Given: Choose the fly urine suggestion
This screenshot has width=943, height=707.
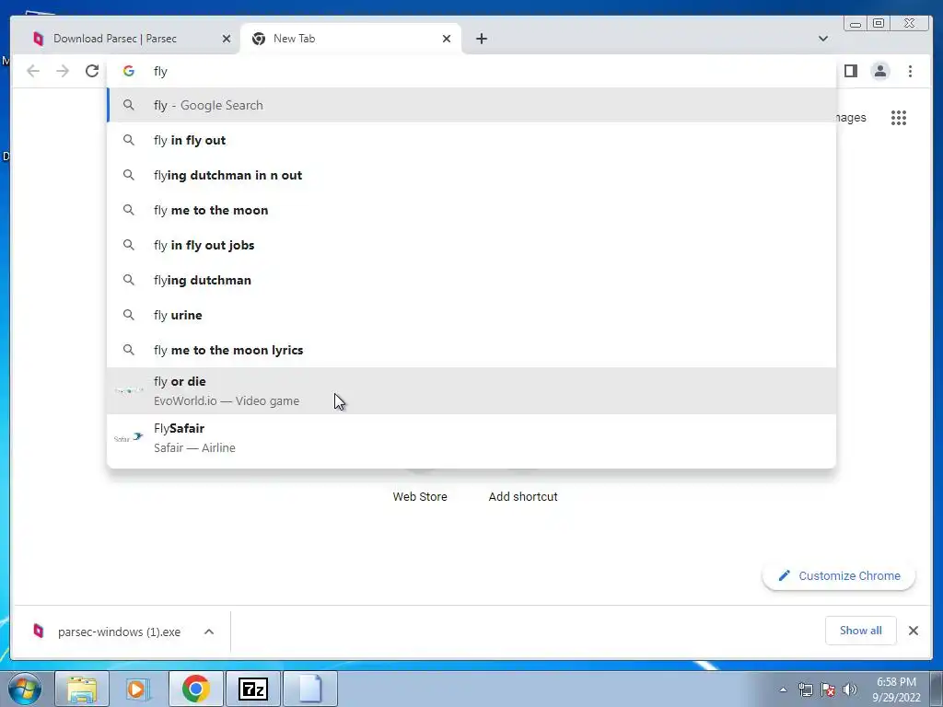Looking at the screenshot, I should (x=471, y=315).
